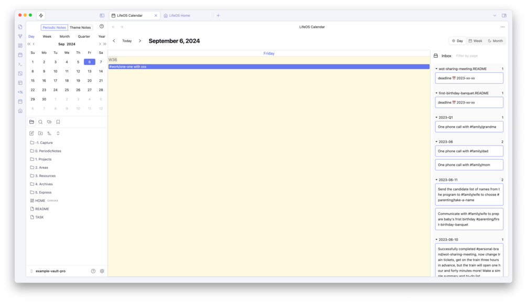Open help icon beside Theme Notes
The image size is (527, 302).
[x=102, y=27]
